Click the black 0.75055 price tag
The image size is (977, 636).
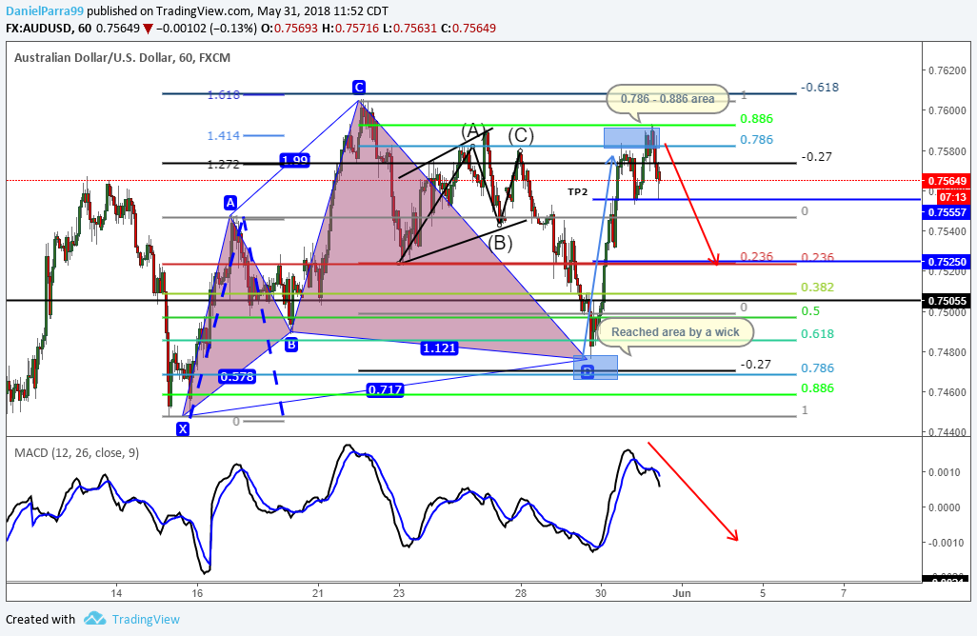click(947, 301)
